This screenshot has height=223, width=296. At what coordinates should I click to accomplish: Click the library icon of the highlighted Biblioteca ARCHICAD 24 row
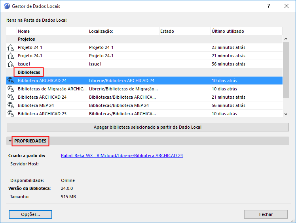[x=11, y=81]
